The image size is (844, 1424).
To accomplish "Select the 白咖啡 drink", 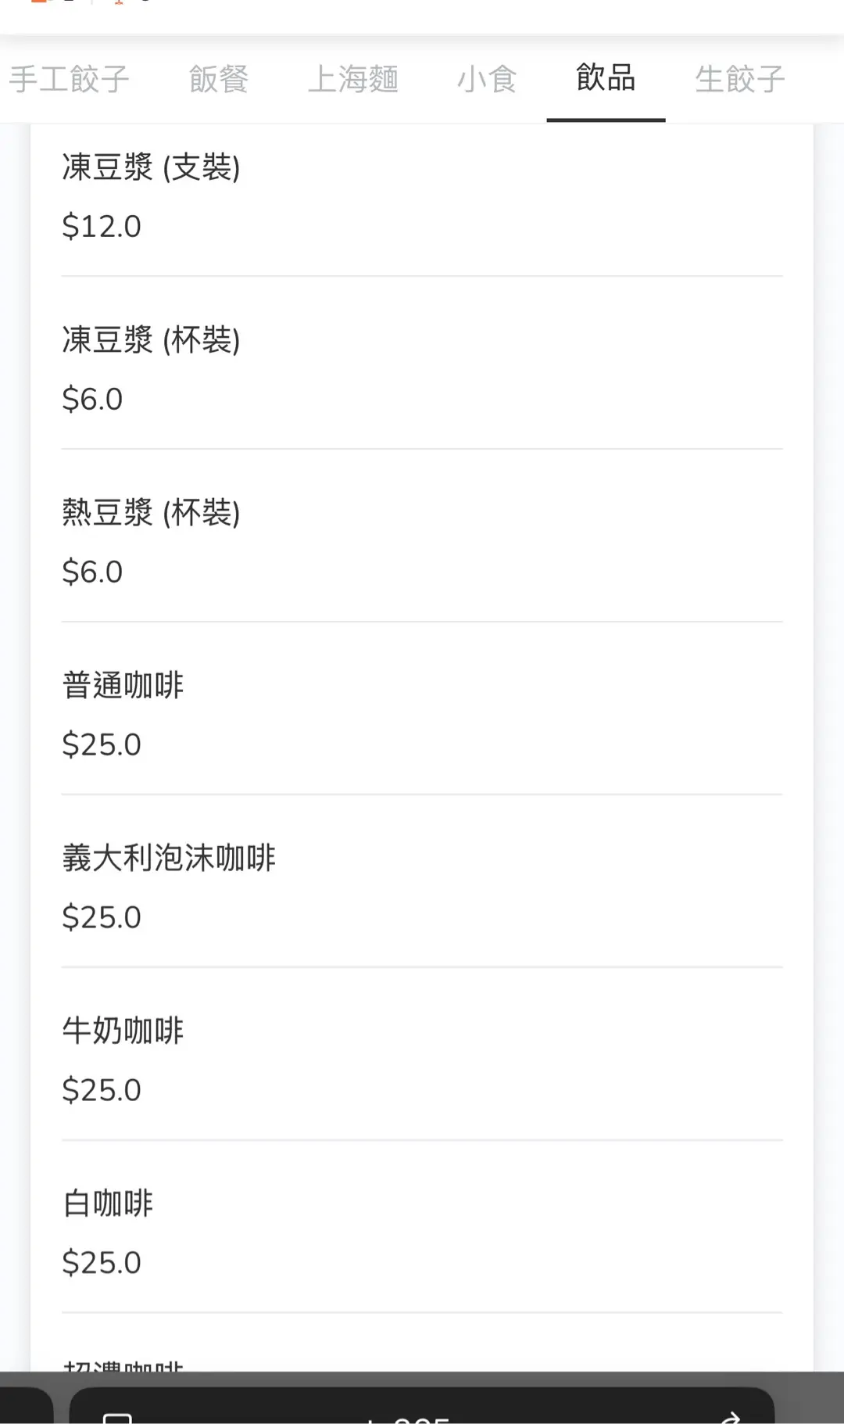I will 108,1203.
